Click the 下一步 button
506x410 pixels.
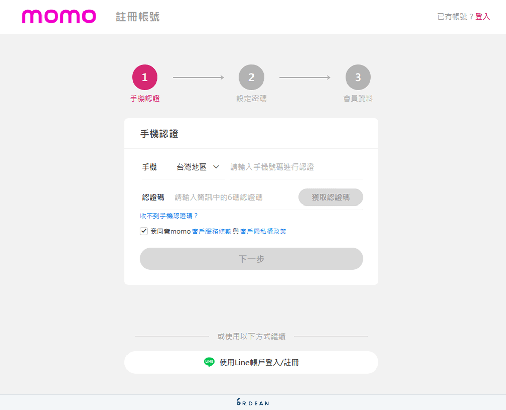coord(251,259)
